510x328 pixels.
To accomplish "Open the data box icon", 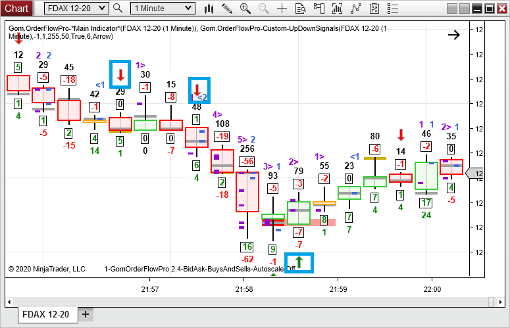I will (301, 9).
